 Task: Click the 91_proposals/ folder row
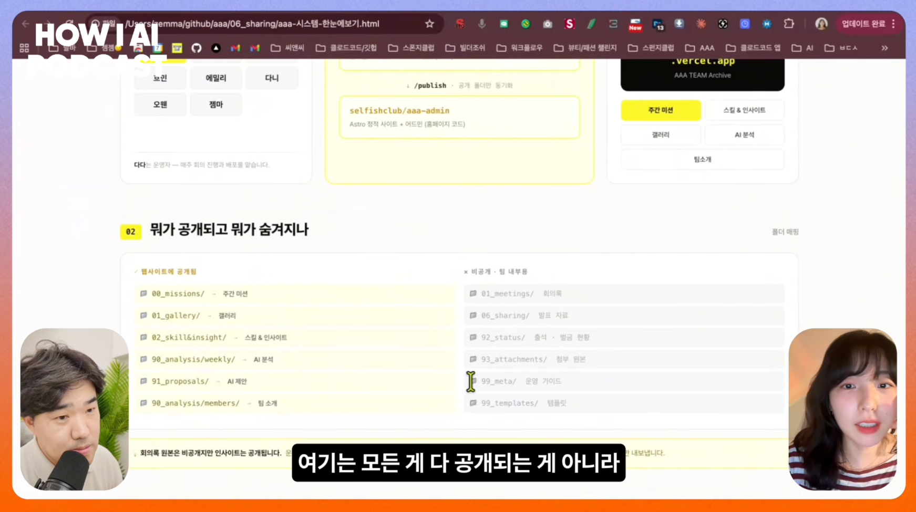[295, 381]
